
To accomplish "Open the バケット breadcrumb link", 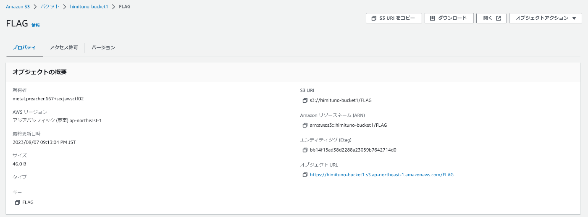I will click(x=50, y=7).
